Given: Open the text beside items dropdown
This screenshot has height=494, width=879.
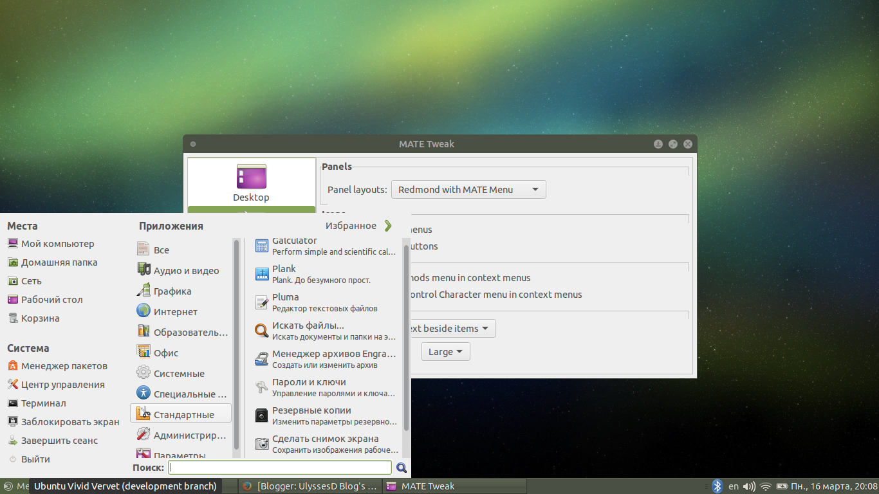Looking at the screenshot, I should pyautogui.click(x=449, y=328).
